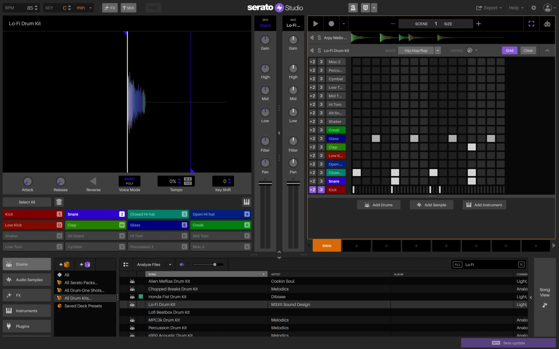This screenshot has height=349, width=559.
Task: Solo the Lo-Fi Drum Kit track
Action: click(x=319, y=50)
